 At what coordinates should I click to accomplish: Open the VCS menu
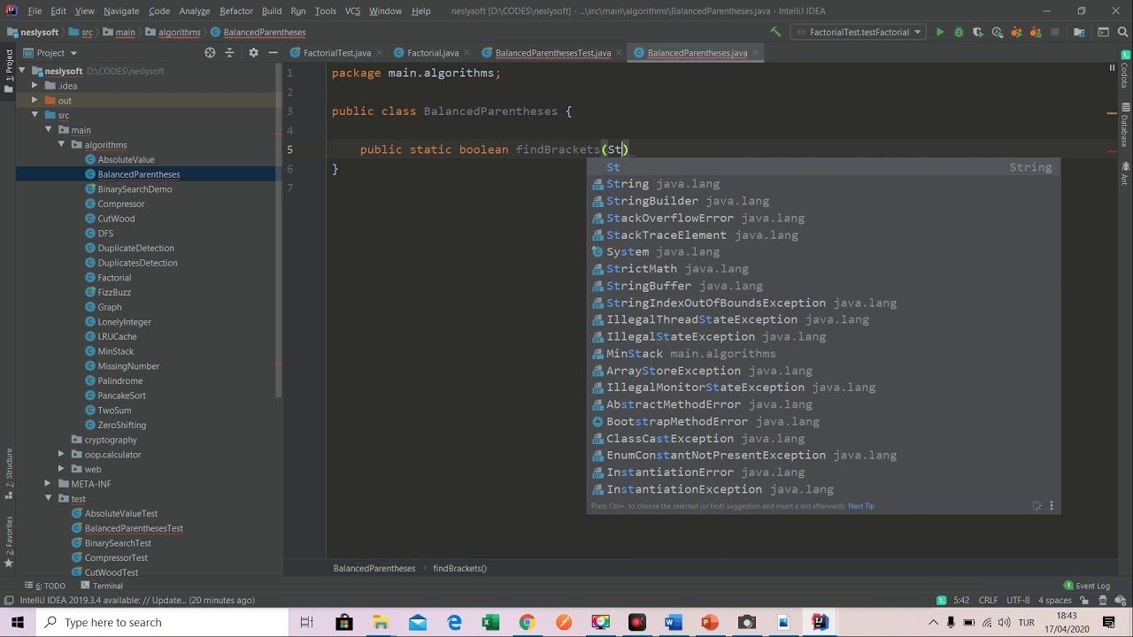point(352,11)
